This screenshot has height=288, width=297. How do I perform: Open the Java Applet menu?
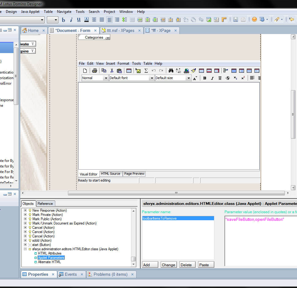tap(30, 12)
